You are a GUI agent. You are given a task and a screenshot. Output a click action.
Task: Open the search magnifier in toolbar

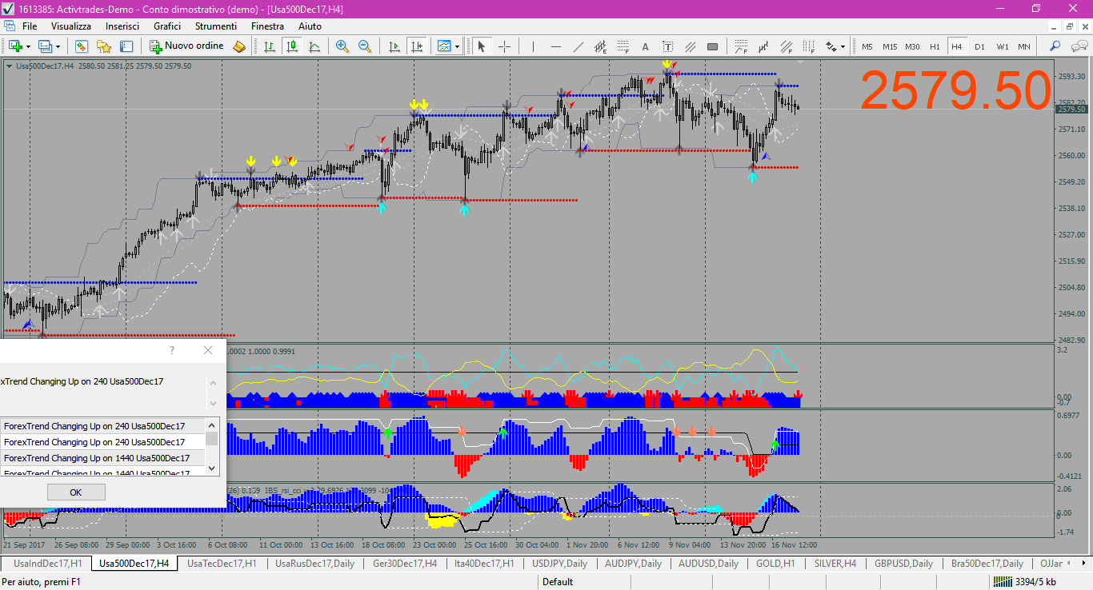[1055, 46]
